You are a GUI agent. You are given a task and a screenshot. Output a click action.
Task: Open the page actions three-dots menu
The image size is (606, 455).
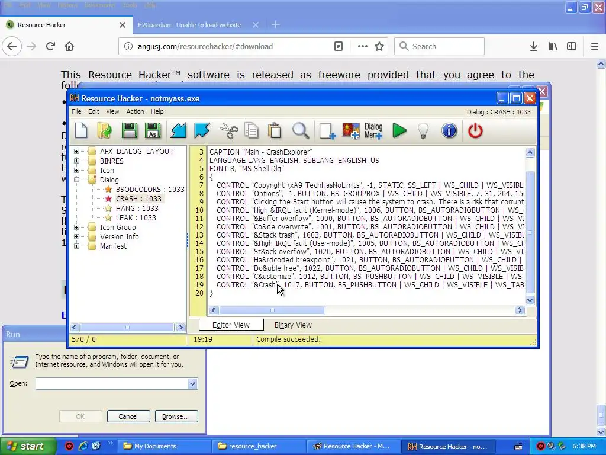[363, 46]
